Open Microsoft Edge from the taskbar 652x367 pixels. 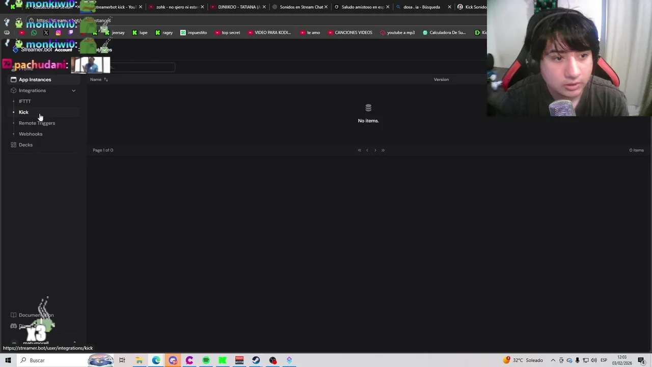pyautogui.click(x=156, y=360)
